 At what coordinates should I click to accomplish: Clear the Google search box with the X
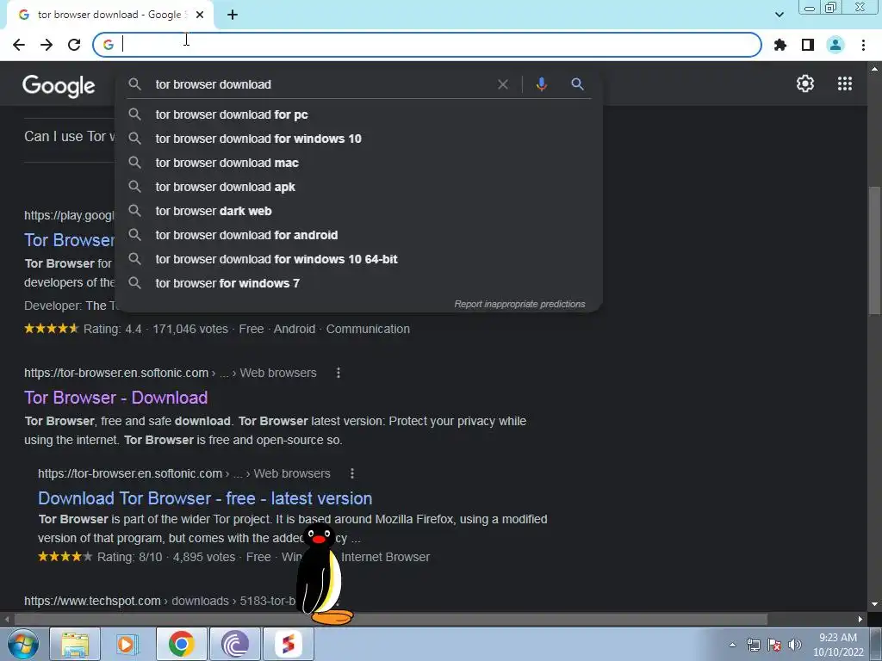(x=503, y=84)
